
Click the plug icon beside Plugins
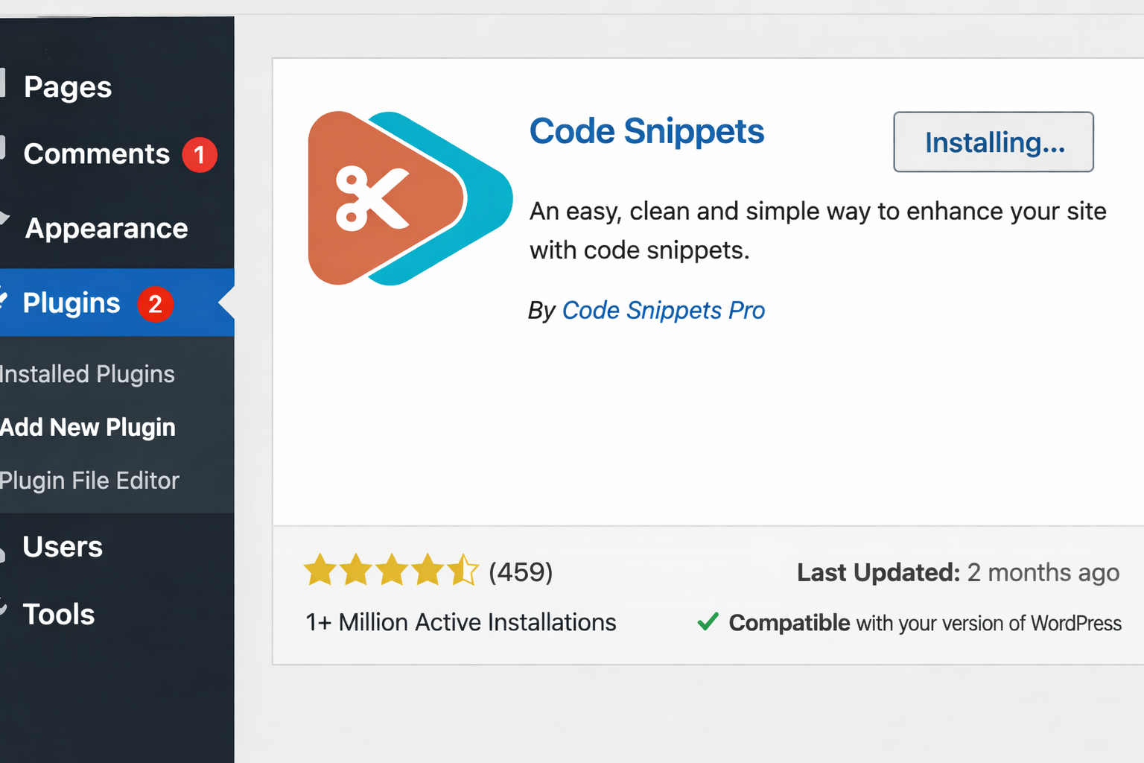pyautogui.click(x=3, y=301)
